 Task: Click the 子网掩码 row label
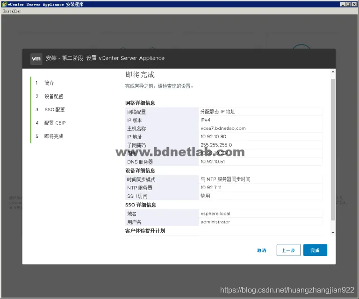click(x=136, y=145)
